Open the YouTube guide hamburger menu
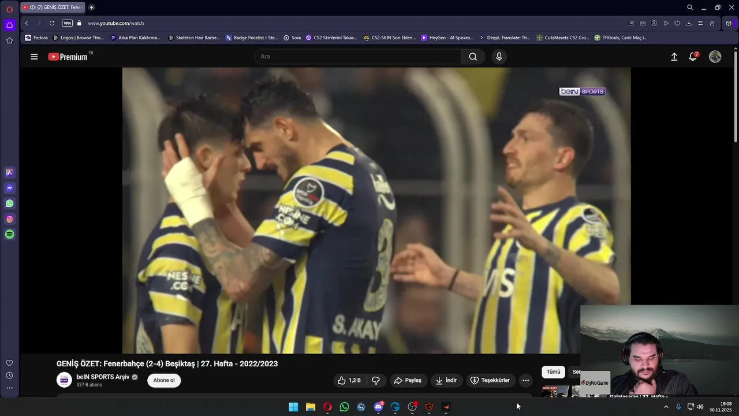Image resolution: width=739 pixels, height=416 pixels. (34, 57)
